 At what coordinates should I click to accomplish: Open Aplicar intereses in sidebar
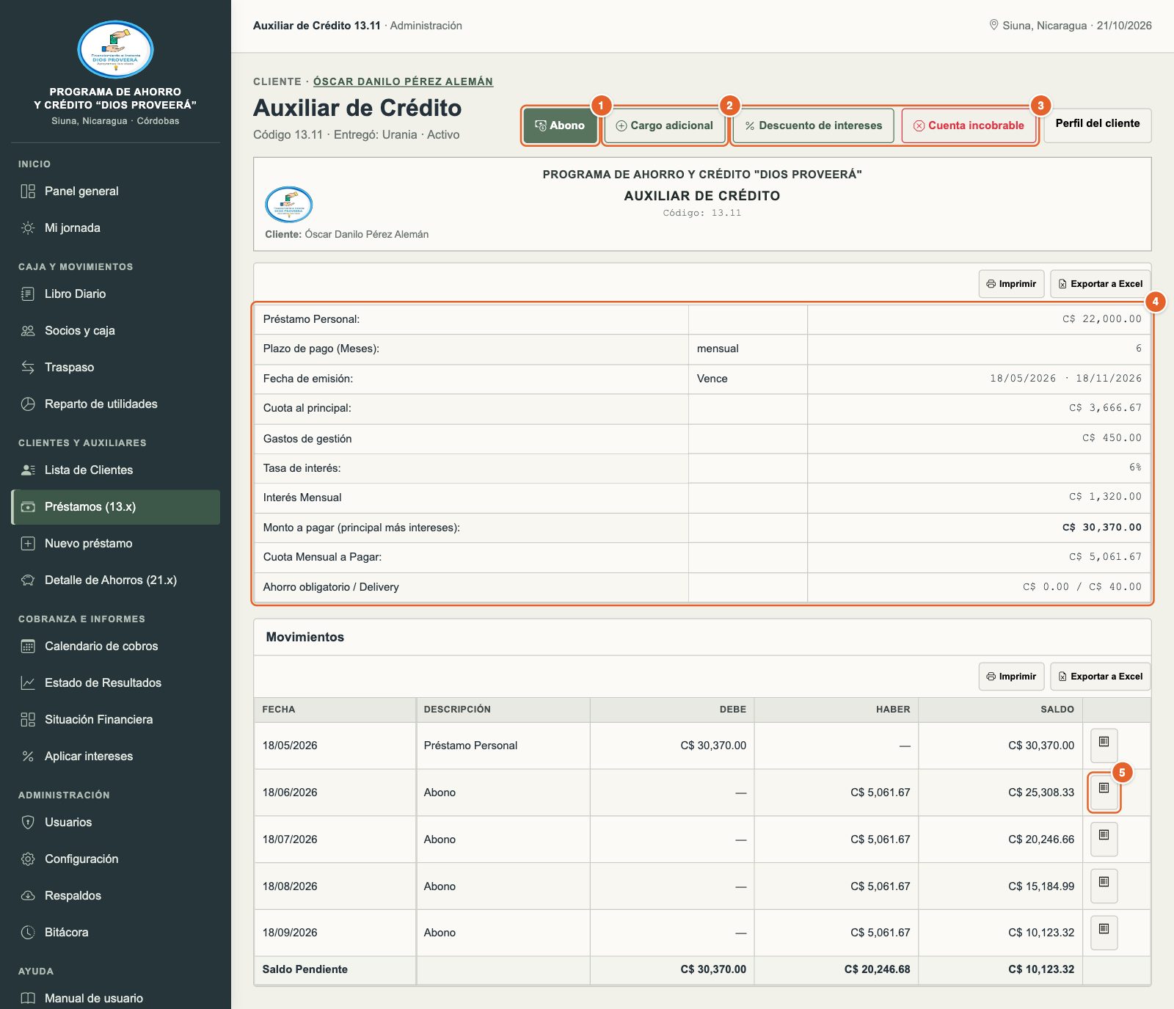point(115,756)
